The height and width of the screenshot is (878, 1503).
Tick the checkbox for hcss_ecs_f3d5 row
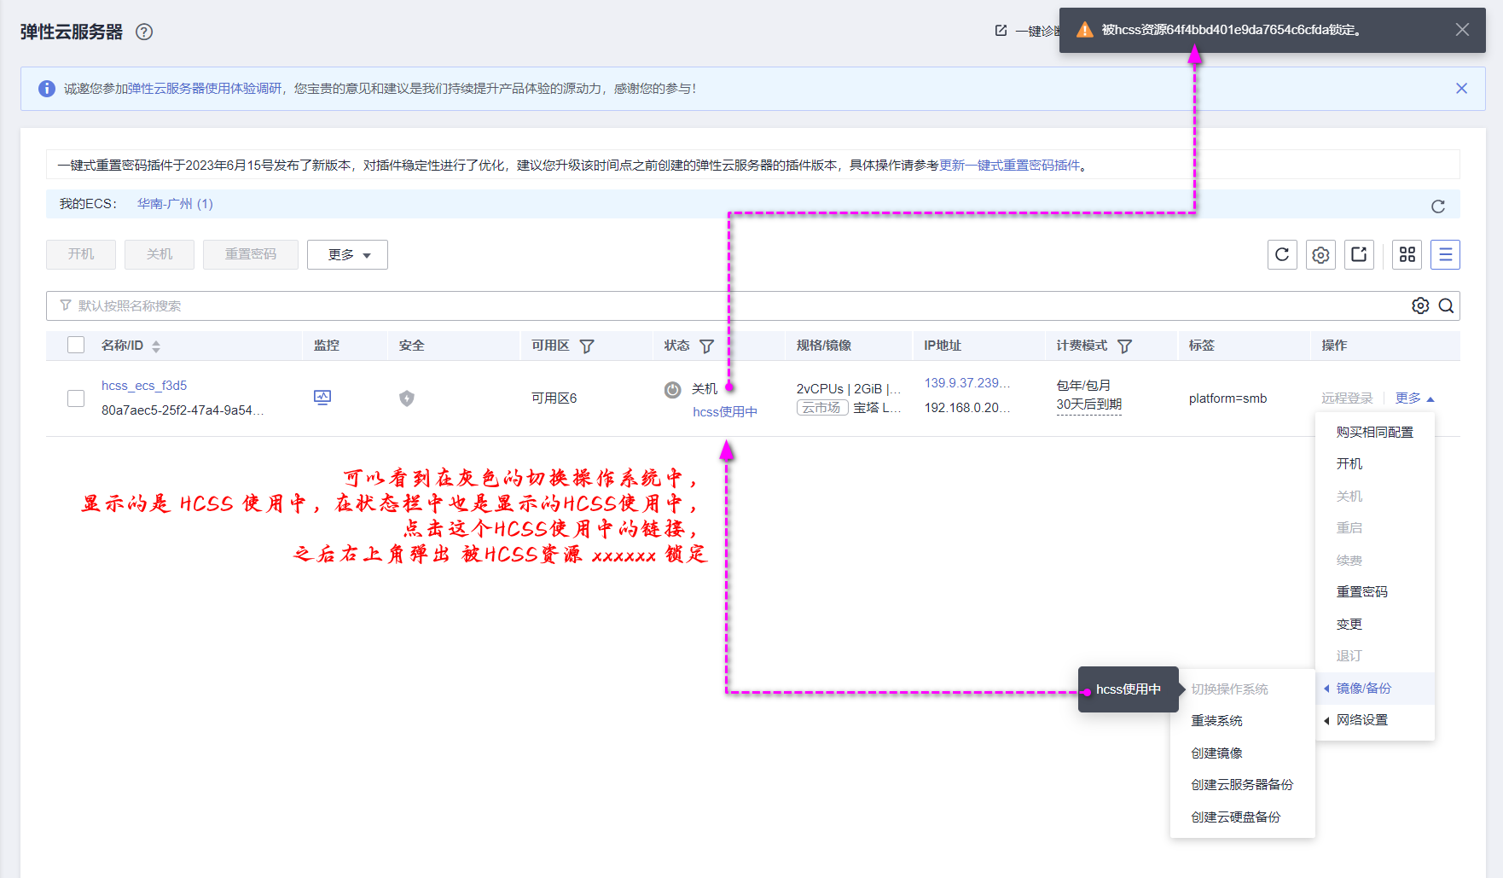pyautogui.click(x=76, y=398)
